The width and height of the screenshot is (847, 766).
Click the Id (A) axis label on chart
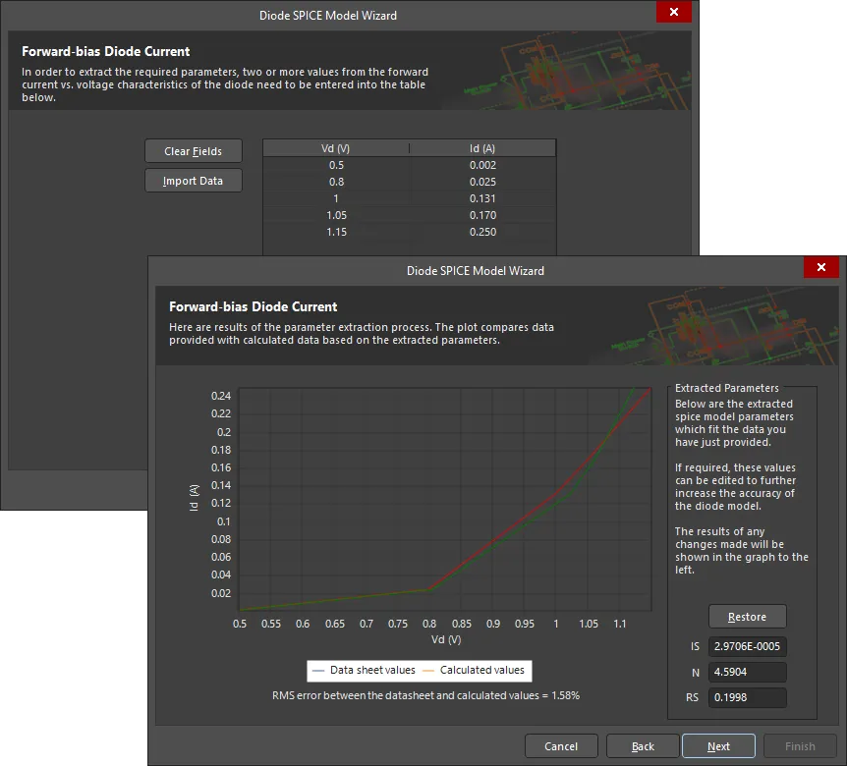click(194, 498)
